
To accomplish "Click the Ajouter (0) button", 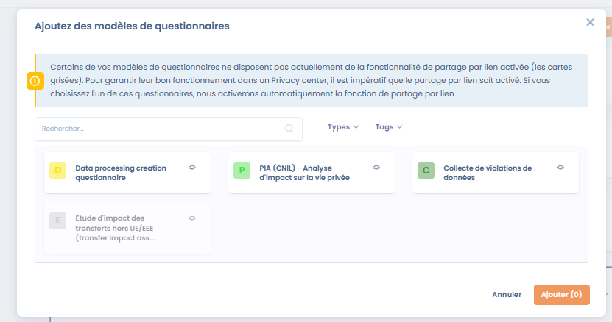I will 561,295.
